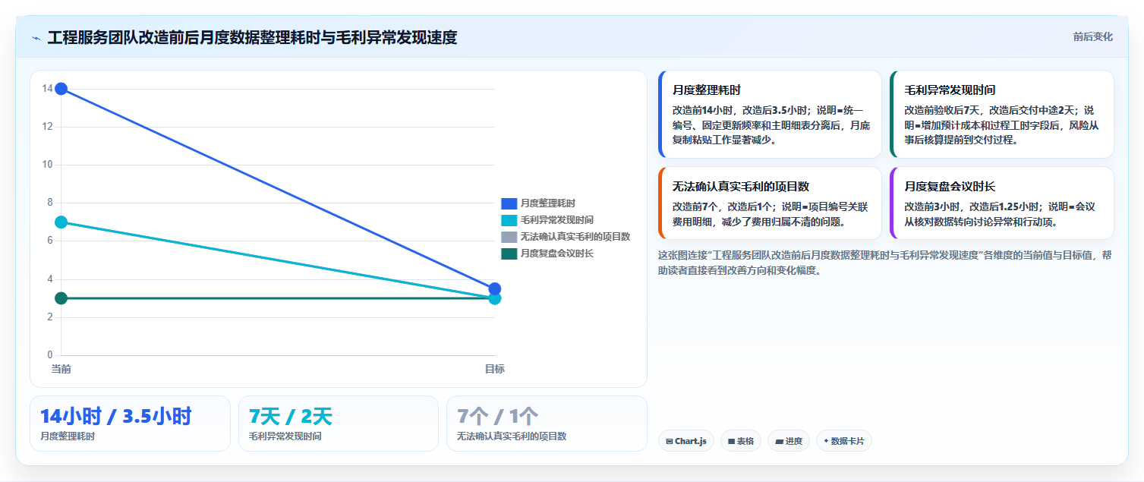The height and width of the screenshot is (482, 1144).
Task: Select the 进度 tag chip
Action: 789,441
